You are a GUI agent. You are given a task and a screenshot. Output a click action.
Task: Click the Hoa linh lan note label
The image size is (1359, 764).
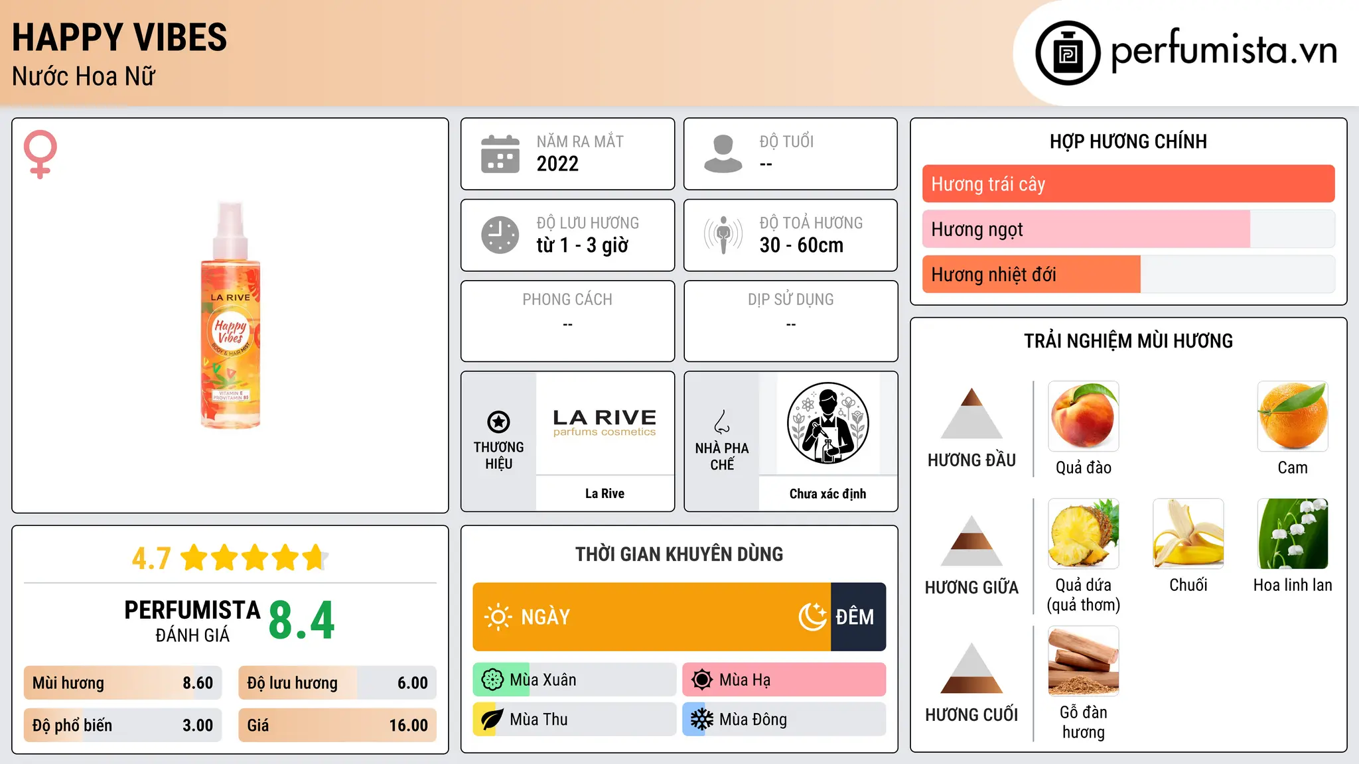[1293, 585]
